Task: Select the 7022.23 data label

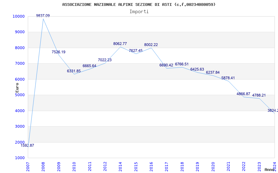Action: (105, 60)
